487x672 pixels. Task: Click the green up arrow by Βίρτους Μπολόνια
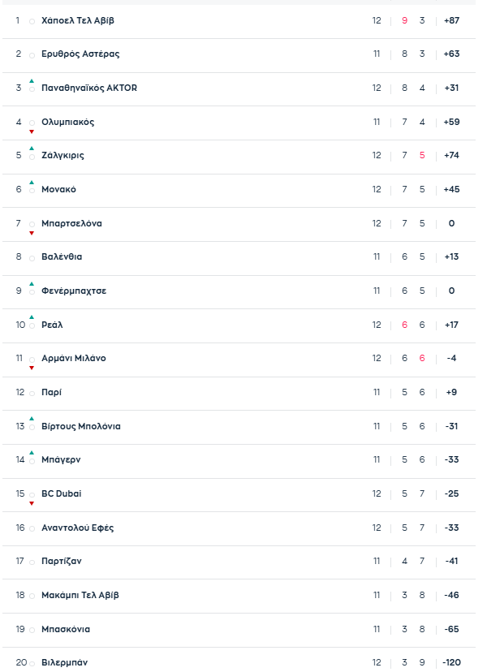32,419
